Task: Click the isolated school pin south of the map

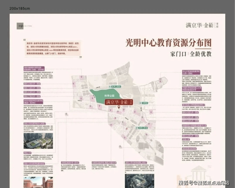Action: click(x=120, y=146)
